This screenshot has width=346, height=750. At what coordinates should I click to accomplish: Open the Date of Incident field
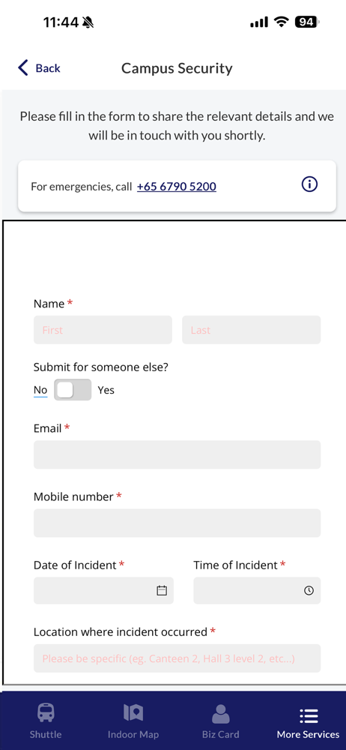tap(103, 591)
